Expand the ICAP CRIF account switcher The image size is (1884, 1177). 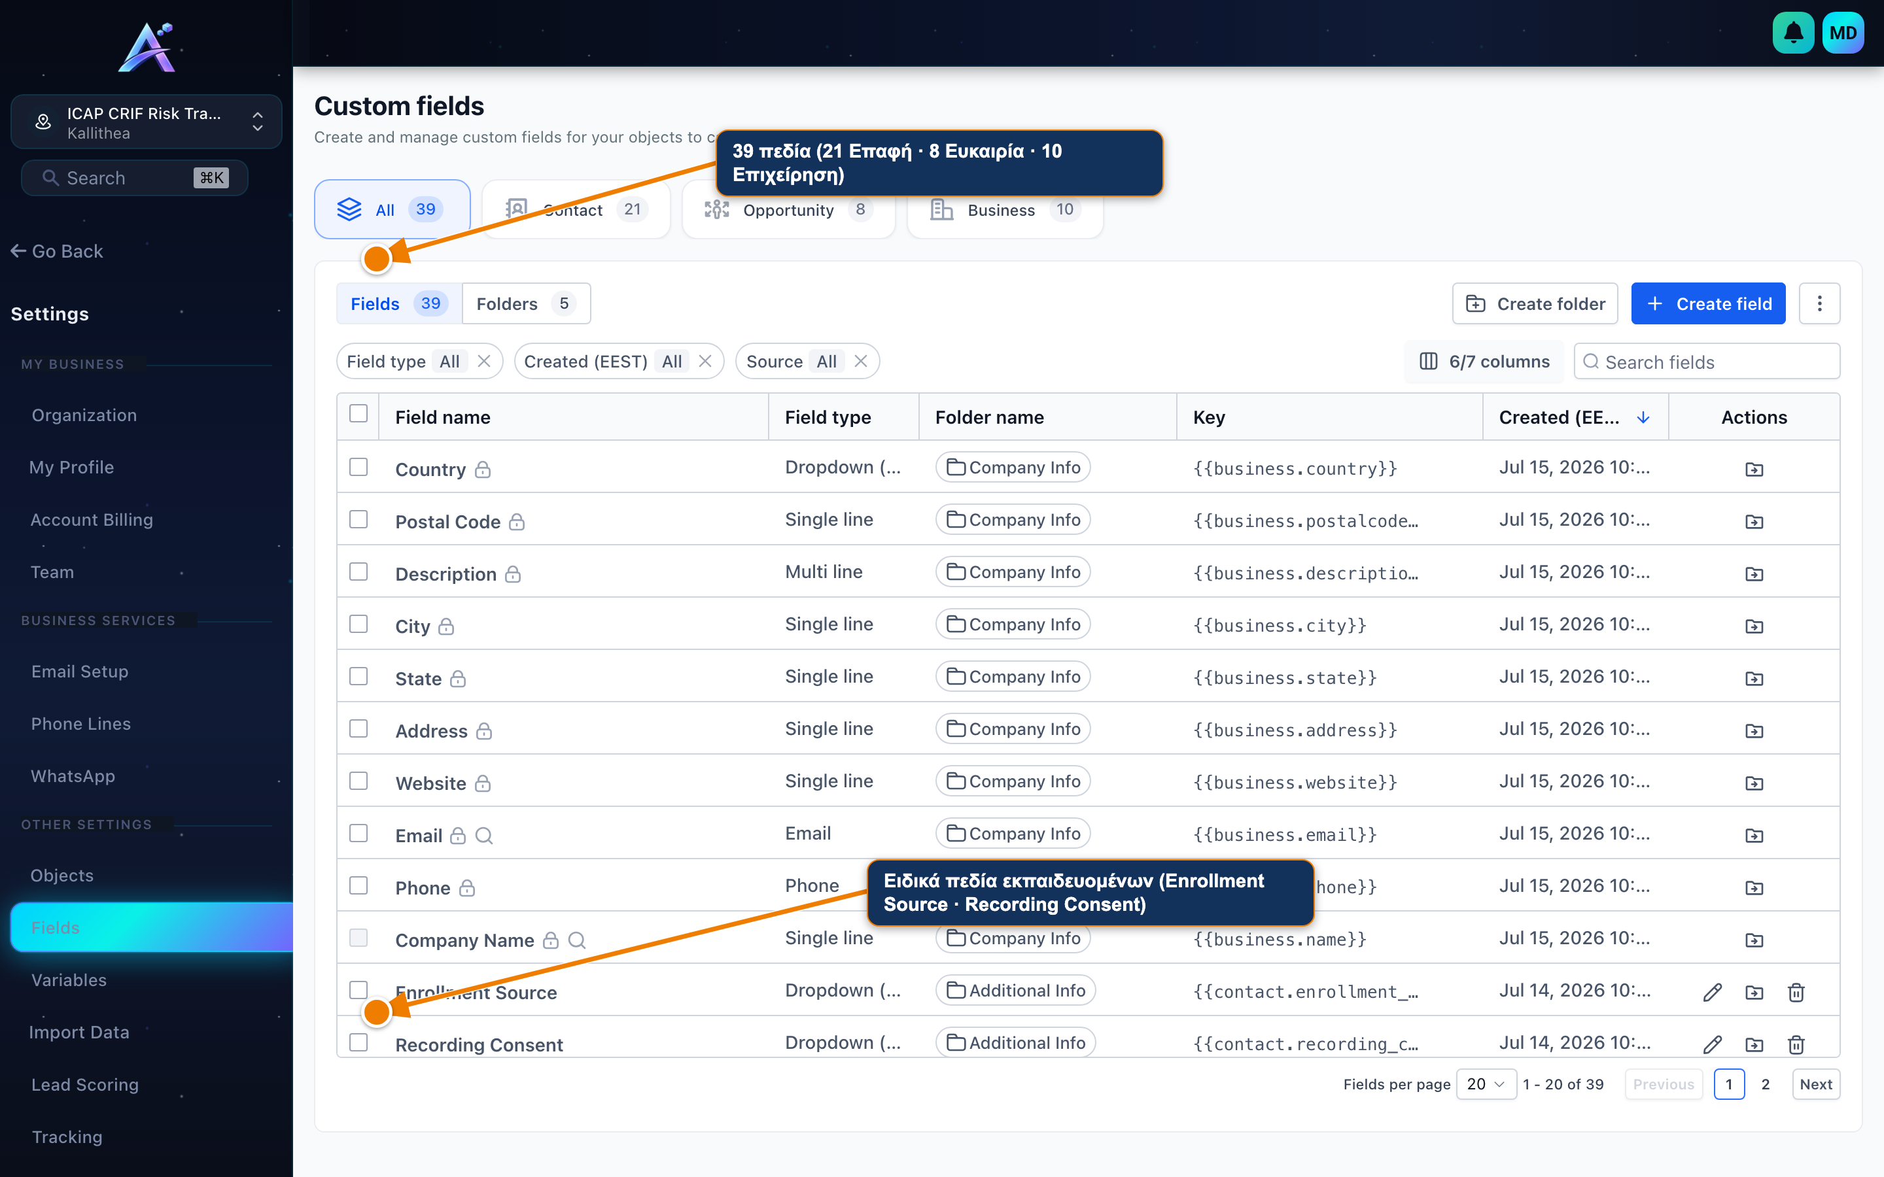tap(147, 122)
